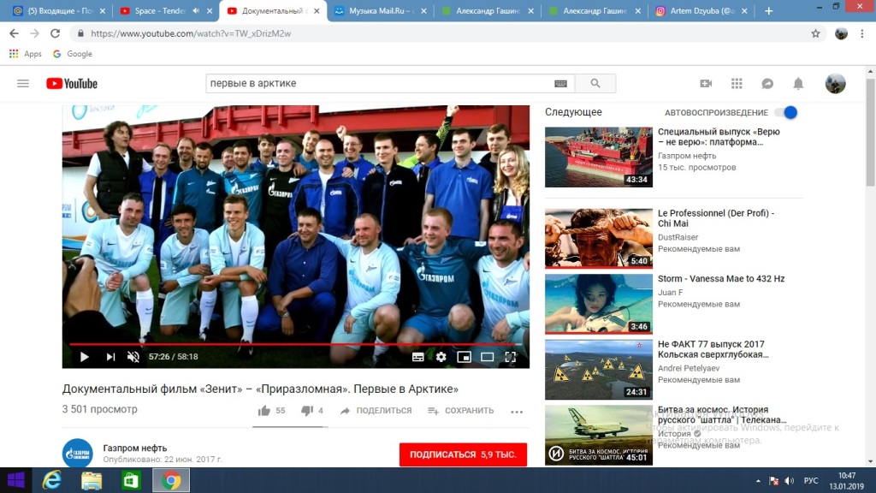Open the Газпром нефть channel name below video
The image size is (876, 493).
pos(134,448)
